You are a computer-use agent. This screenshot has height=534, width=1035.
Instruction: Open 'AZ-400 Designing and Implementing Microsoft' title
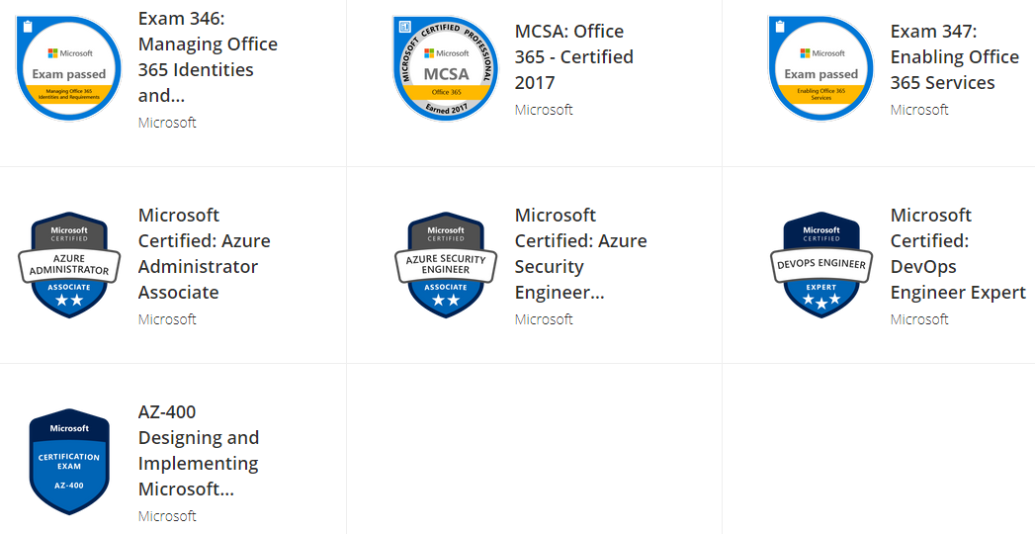click(x=198, y=450)
